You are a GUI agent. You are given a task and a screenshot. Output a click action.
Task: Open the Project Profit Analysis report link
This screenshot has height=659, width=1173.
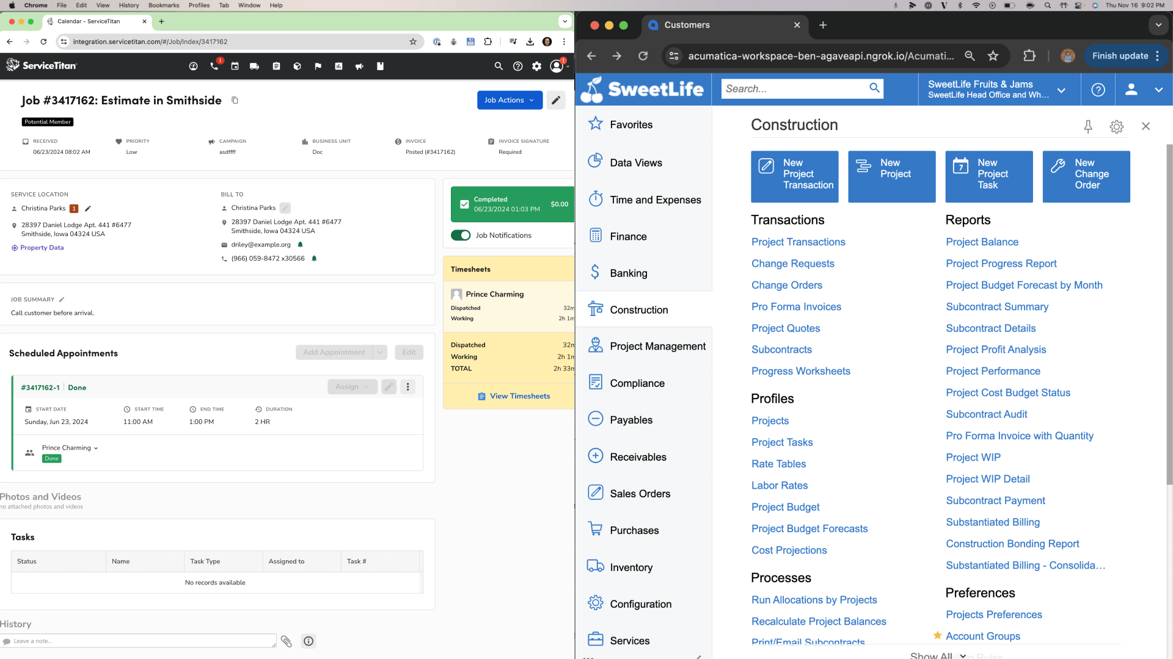pos(996,350)
